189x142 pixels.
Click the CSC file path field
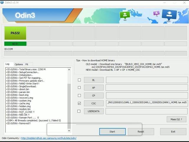[147, 103]
